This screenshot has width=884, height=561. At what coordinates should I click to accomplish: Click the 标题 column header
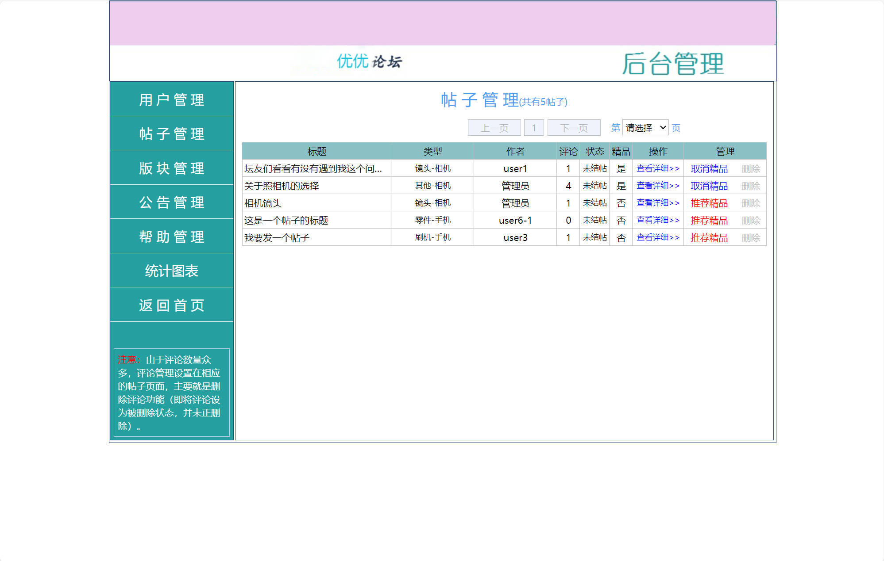click(316, 151)
